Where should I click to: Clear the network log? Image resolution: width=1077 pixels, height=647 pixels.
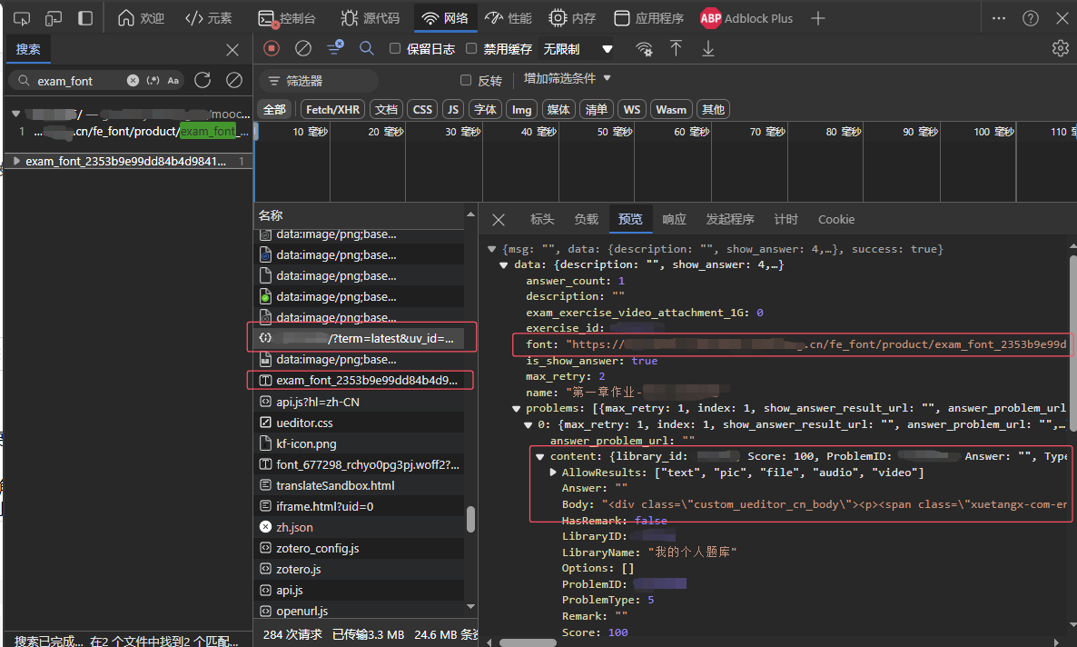tap(303, 48)
